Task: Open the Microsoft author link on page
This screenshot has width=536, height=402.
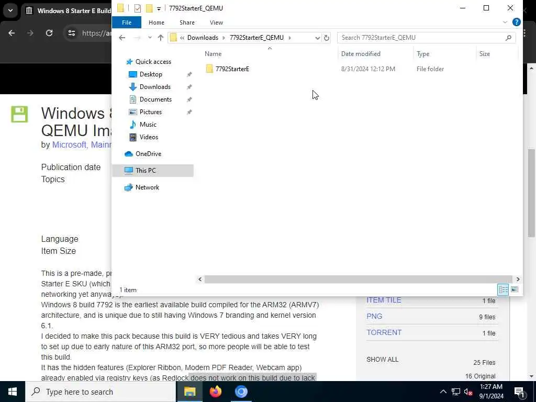Action: (69, 144)
